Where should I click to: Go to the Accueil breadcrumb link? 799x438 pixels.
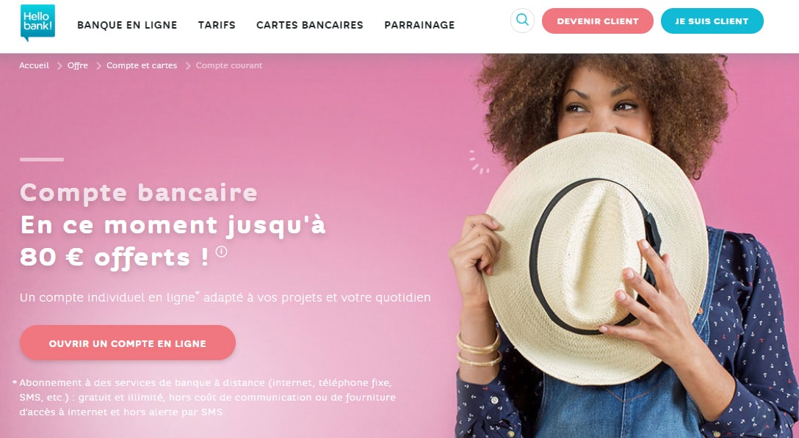[34, 66]
